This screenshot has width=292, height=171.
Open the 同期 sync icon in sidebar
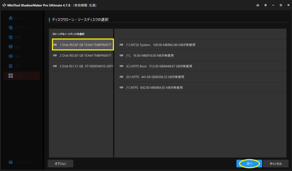pyautogui.click(x=11, y=37)
